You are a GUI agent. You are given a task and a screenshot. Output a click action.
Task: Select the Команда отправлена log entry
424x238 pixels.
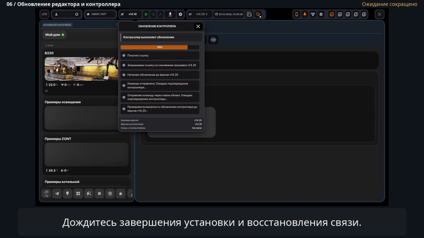coord(160,86)
